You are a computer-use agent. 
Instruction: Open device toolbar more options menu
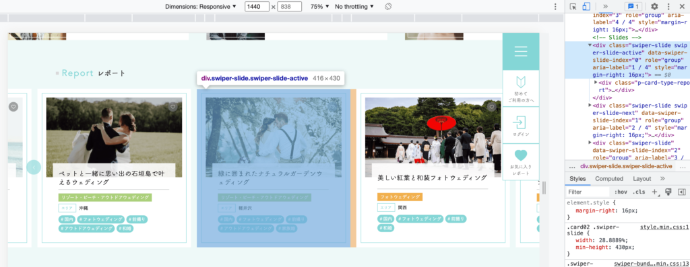[555, 7]
